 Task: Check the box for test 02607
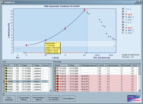(x=4, y=84)
